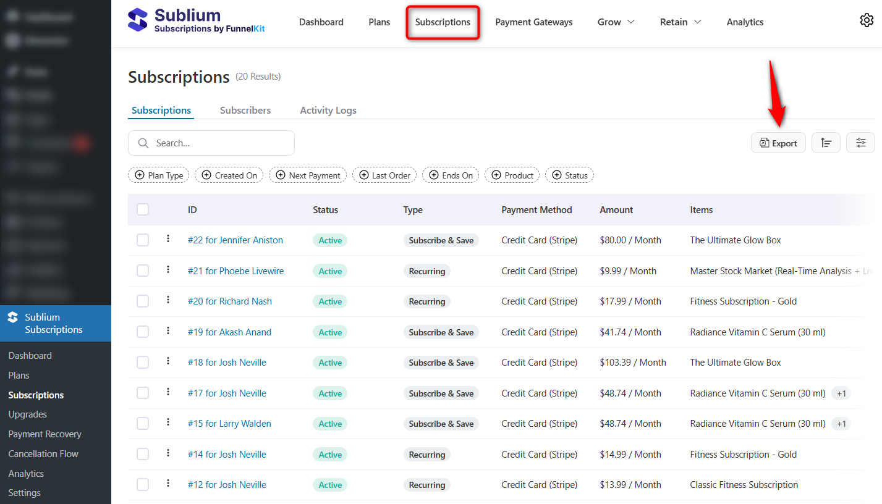This screenshot has height=504, width=882.
Task: Open subscription #21 for Phoebe Livewire
Action: coord(235,271)
